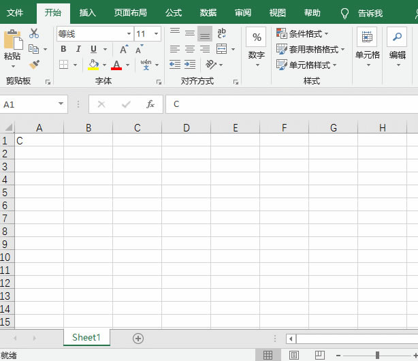The height and width of the screenshot is (361, 418).
Task: Add a new sheet with plus icon
Action: coord(138,338)
